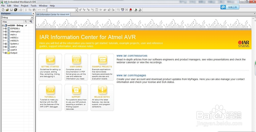256x132 pixels.
Task: Toggle breakpoint red dot icon
Action: [131, 10]
